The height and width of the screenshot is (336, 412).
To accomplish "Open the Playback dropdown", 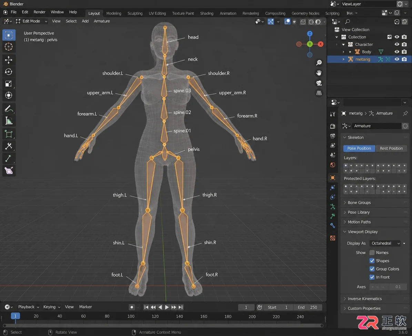I will click(28, 307).
